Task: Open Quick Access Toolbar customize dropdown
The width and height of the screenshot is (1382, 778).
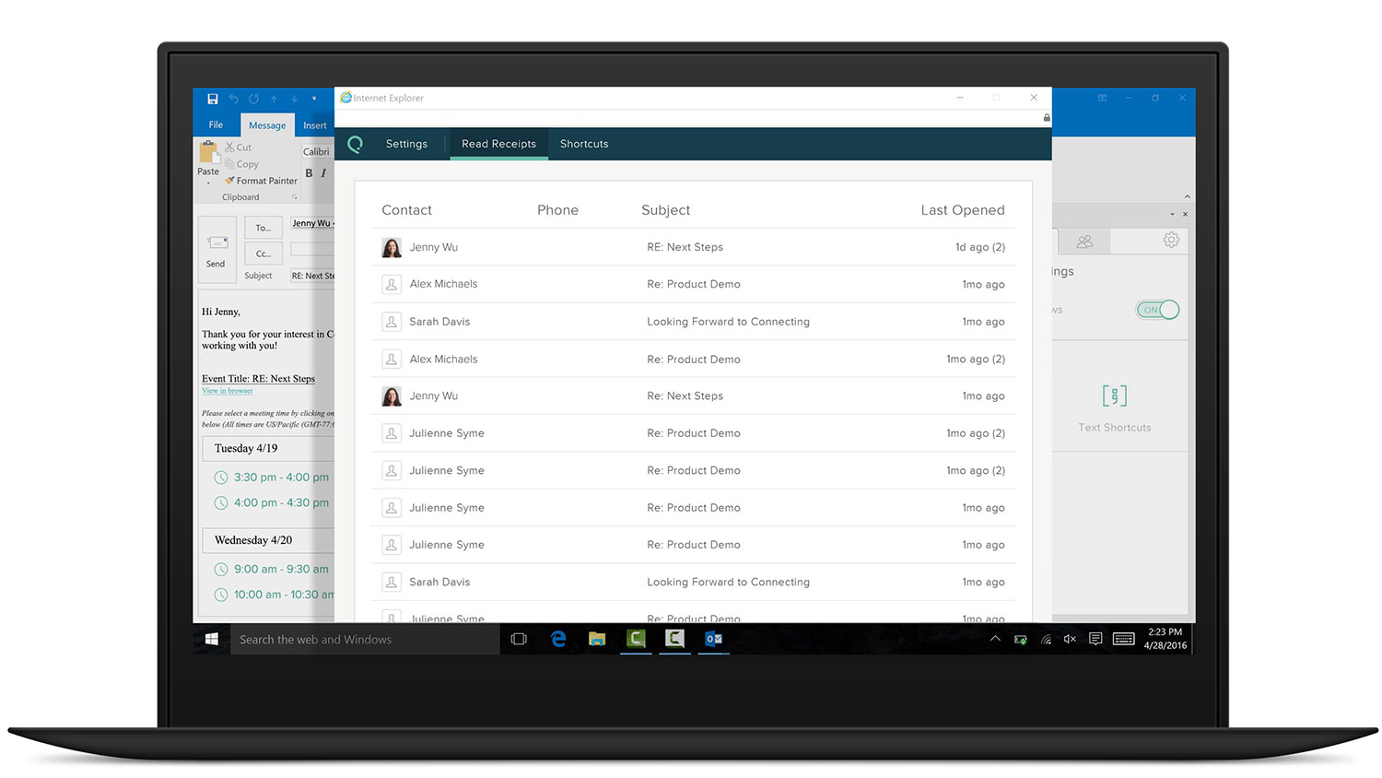Action: [314, 99]
